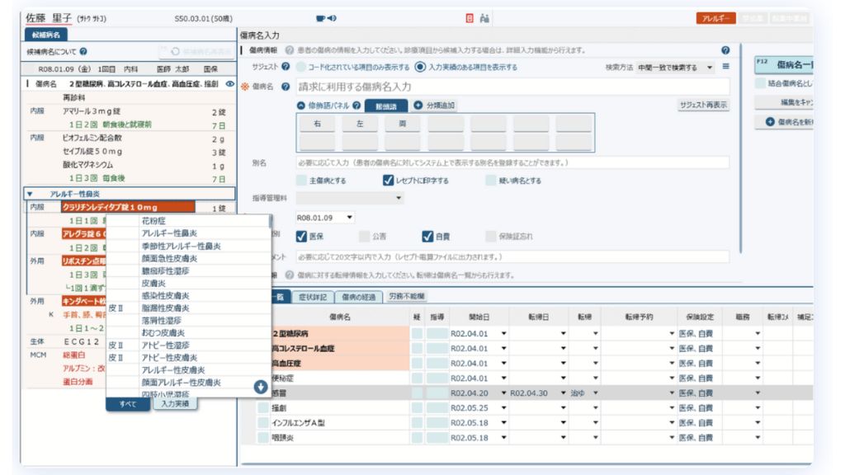This screenshot has width=845, height=475.
Task: Click the help icon next to 候補病名について
Action: click(83, 52)
